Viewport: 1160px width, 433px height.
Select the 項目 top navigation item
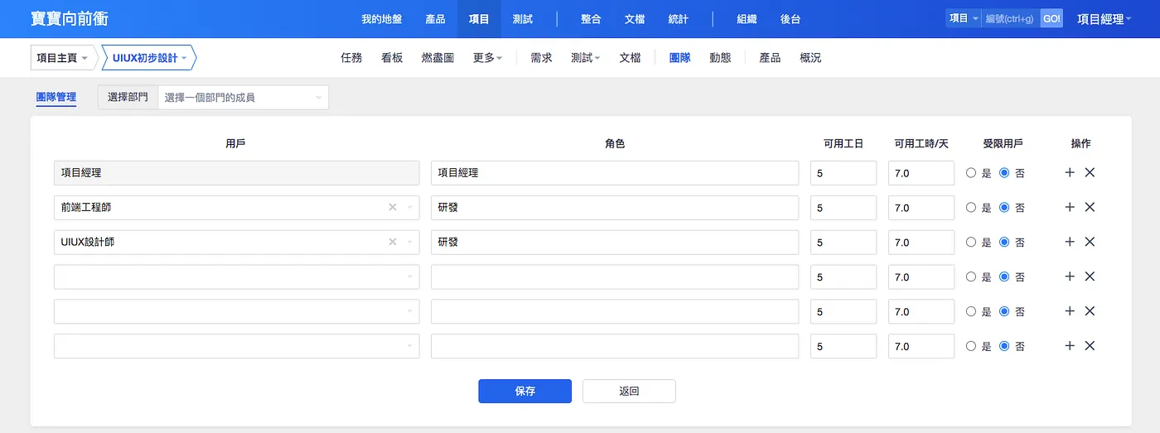pos(479,19)
